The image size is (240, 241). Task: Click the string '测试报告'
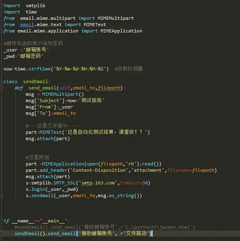(91, 101)
